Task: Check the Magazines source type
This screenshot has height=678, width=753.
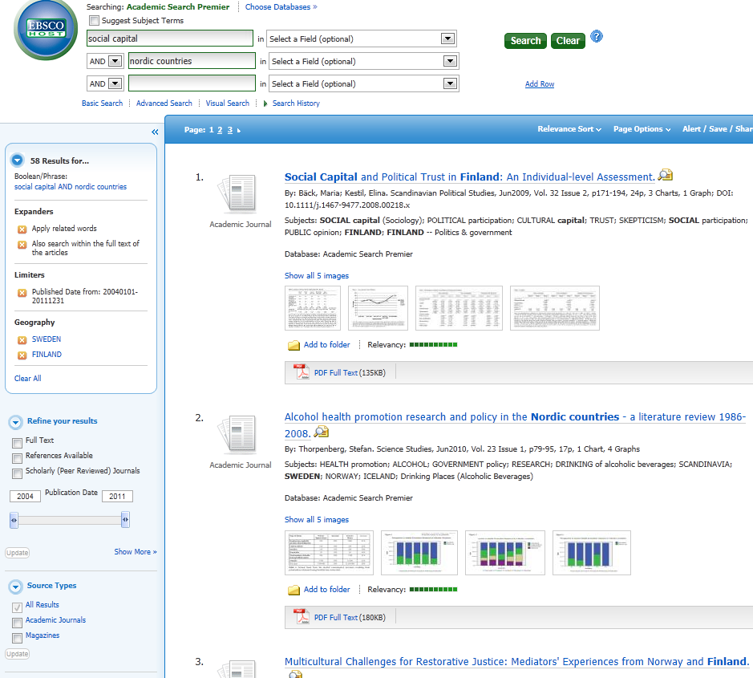Action: click(18, 638)
